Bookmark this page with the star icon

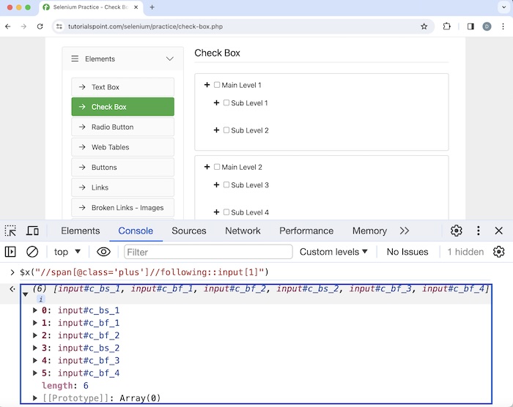click(x=424, y=26)
